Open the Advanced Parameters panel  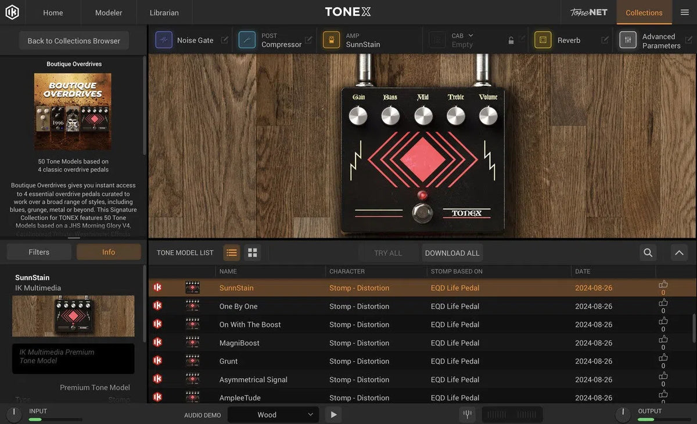(x=628, y=39)
